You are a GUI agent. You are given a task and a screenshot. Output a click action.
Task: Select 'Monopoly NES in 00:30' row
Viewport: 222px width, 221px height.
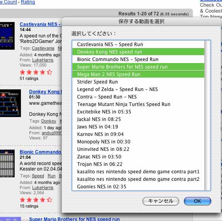pos(138,142)
